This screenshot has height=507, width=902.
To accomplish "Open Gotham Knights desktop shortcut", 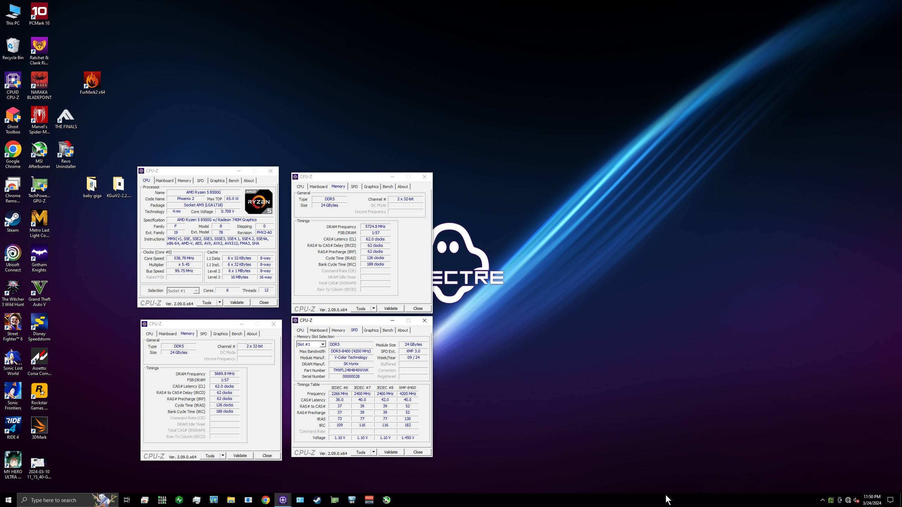I will tap(39, 258).
